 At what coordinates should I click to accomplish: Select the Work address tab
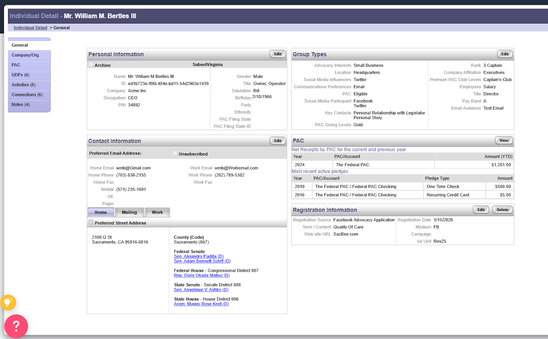click(x=157, y=212)
